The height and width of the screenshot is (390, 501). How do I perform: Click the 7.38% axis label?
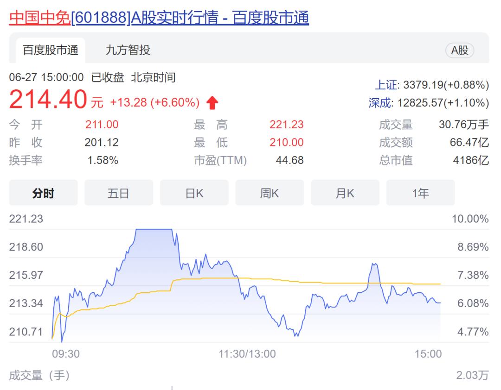[x=473, y=275]
